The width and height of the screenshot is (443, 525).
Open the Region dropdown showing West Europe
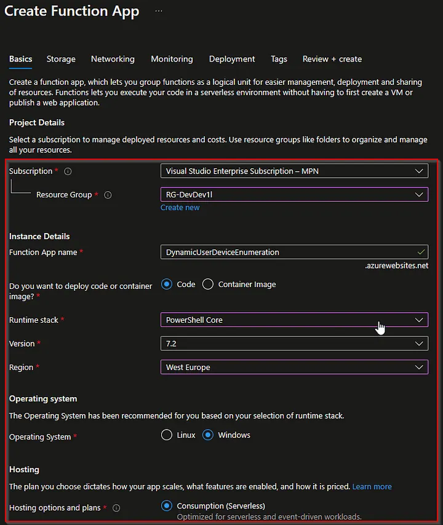point(293,367)
